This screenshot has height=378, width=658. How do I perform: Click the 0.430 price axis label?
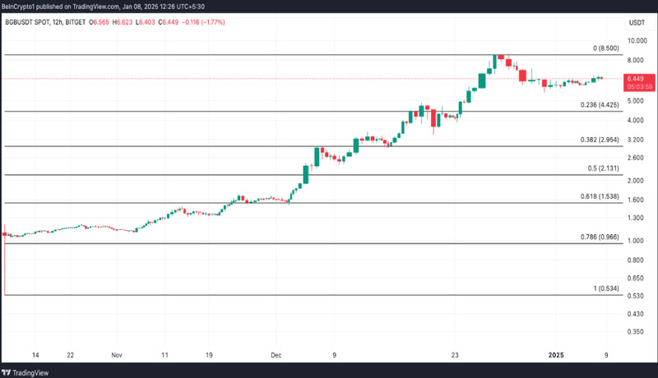point(635,314)
